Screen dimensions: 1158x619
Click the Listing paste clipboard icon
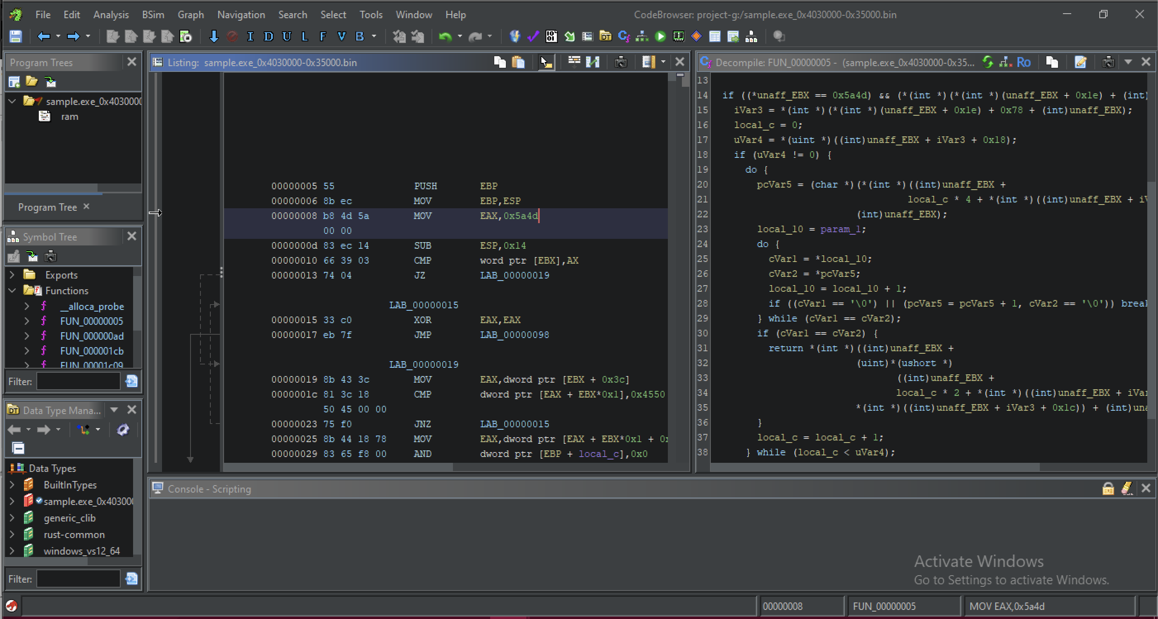pos(518,62)
